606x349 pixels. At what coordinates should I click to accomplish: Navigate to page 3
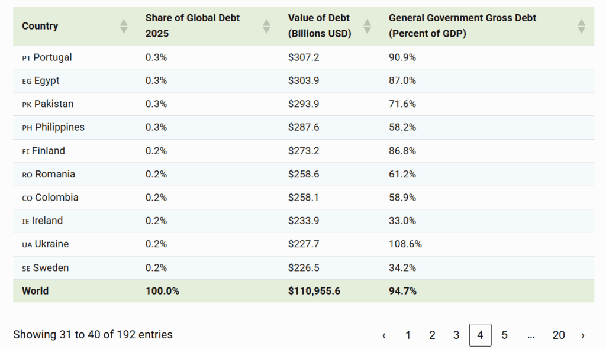[456, 335]
